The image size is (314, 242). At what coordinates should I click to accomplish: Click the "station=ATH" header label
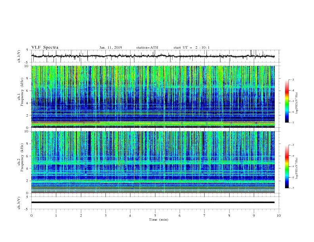(147, 47)
